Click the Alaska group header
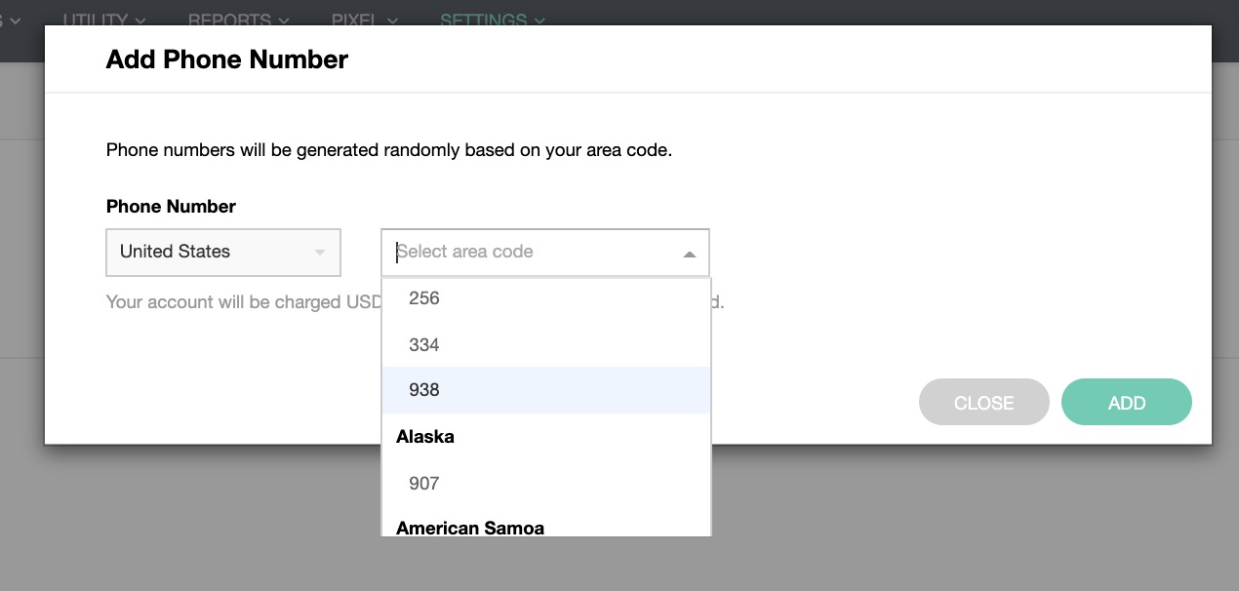1239x591 pixels. (x=425, y=437)
